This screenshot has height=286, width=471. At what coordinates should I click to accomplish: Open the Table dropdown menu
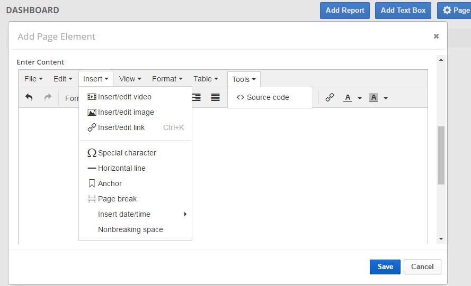pos(206,79)
